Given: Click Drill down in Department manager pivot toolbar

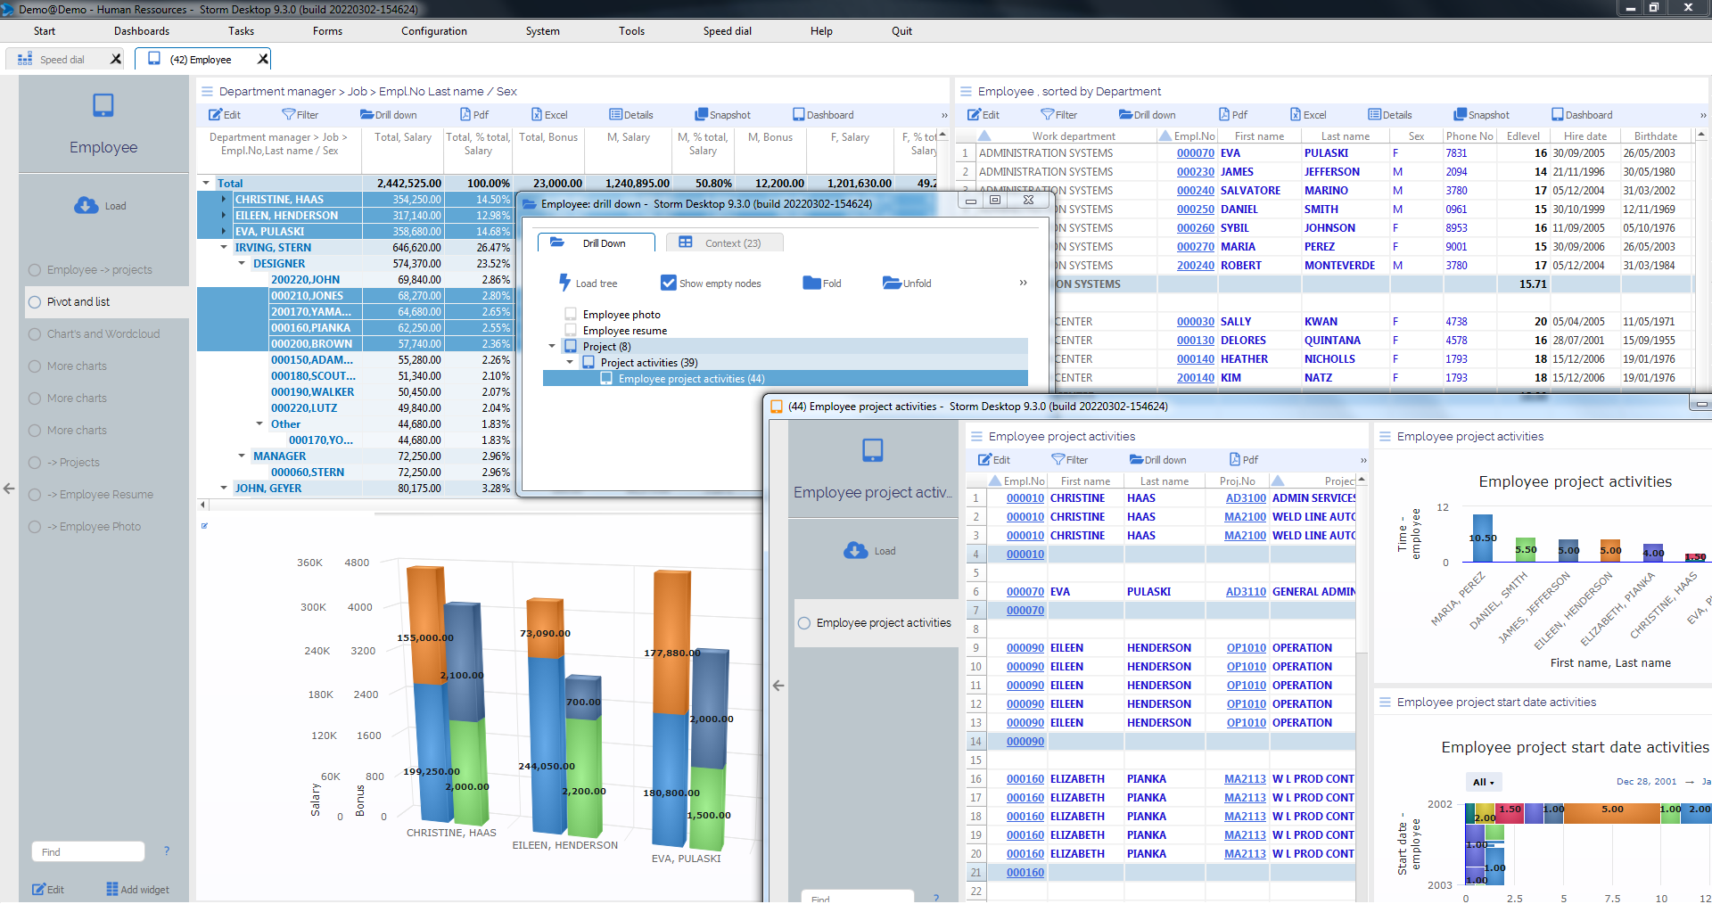Looking at the screenshot, I should click(388, 115).
